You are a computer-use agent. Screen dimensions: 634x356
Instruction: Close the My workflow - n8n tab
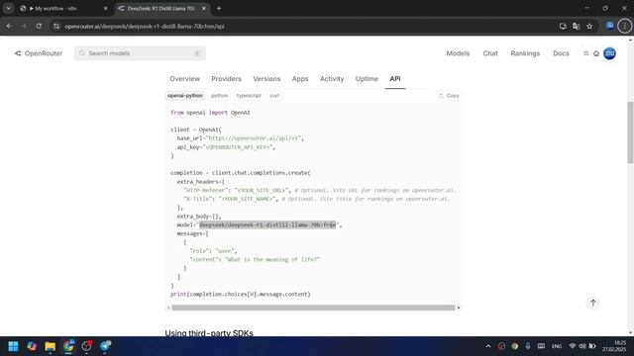click(106, 8)
